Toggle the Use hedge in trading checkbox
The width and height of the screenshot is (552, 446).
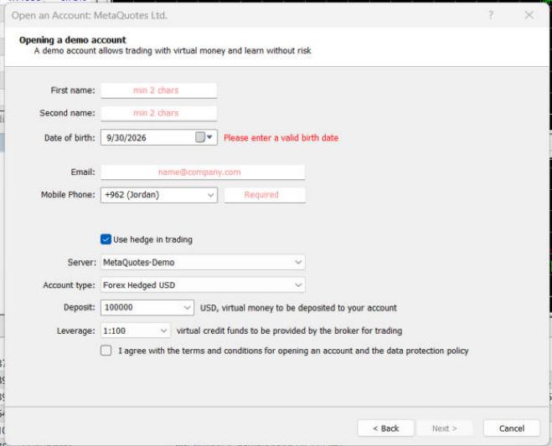click(106, 239)
